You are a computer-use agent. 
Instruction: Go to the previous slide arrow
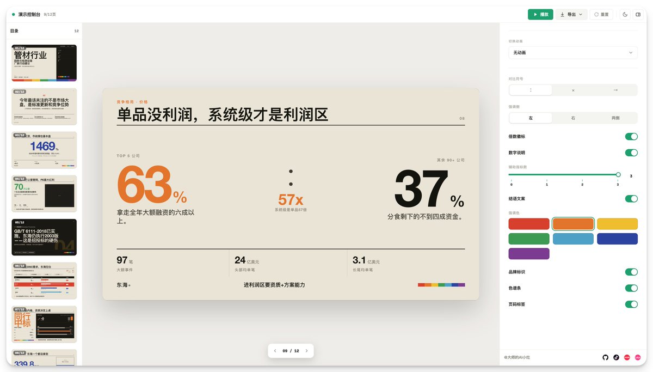[x=275, y=351]
